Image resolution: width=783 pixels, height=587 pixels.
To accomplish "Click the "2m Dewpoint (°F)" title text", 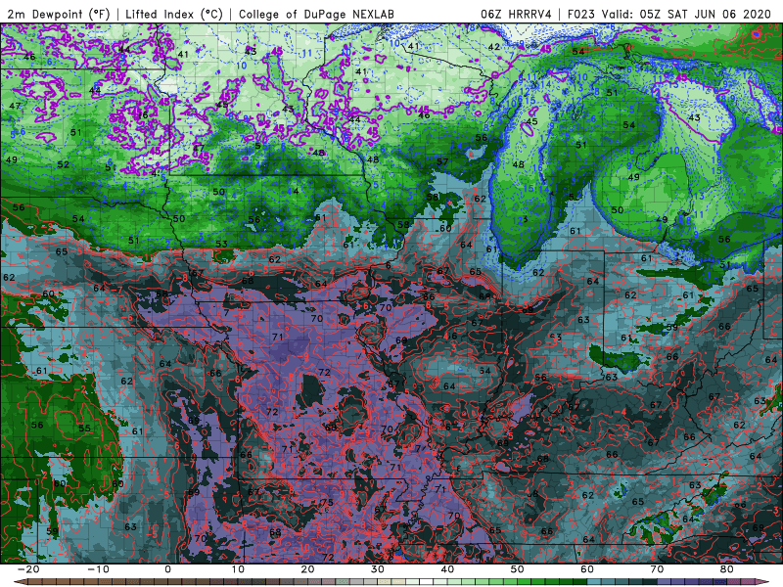I will (x=59, y=14).
